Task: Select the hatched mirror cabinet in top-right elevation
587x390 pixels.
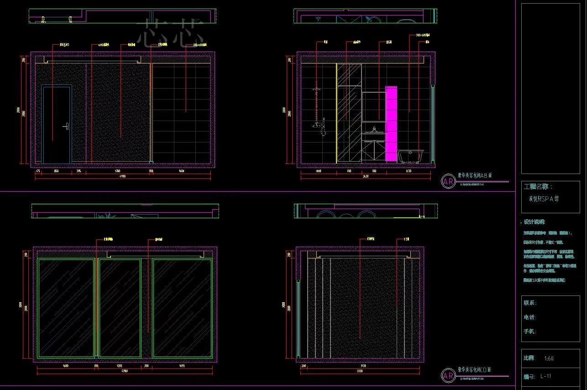Action: coord(349,113)
